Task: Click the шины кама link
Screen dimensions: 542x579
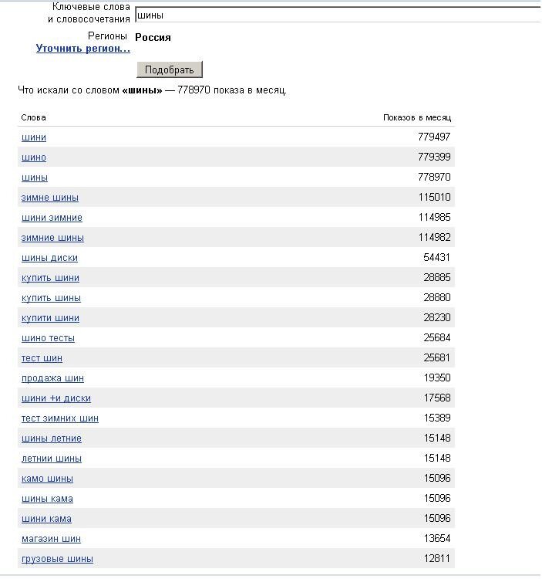Action: 47,499
